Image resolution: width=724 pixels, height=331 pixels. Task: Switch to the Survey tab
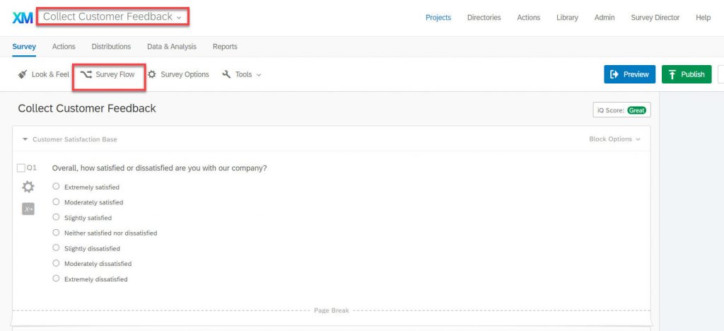coord(24,47)
